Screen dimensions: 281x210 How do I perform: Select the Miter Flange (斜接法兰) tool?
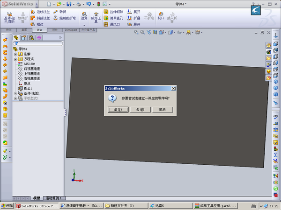point(40,18)
